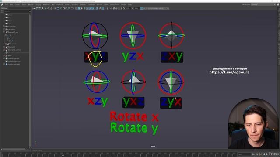Viewport: 280px width, 157px height.
Task: Select the xyz rotation order label
Action: (x=96, y=57)
